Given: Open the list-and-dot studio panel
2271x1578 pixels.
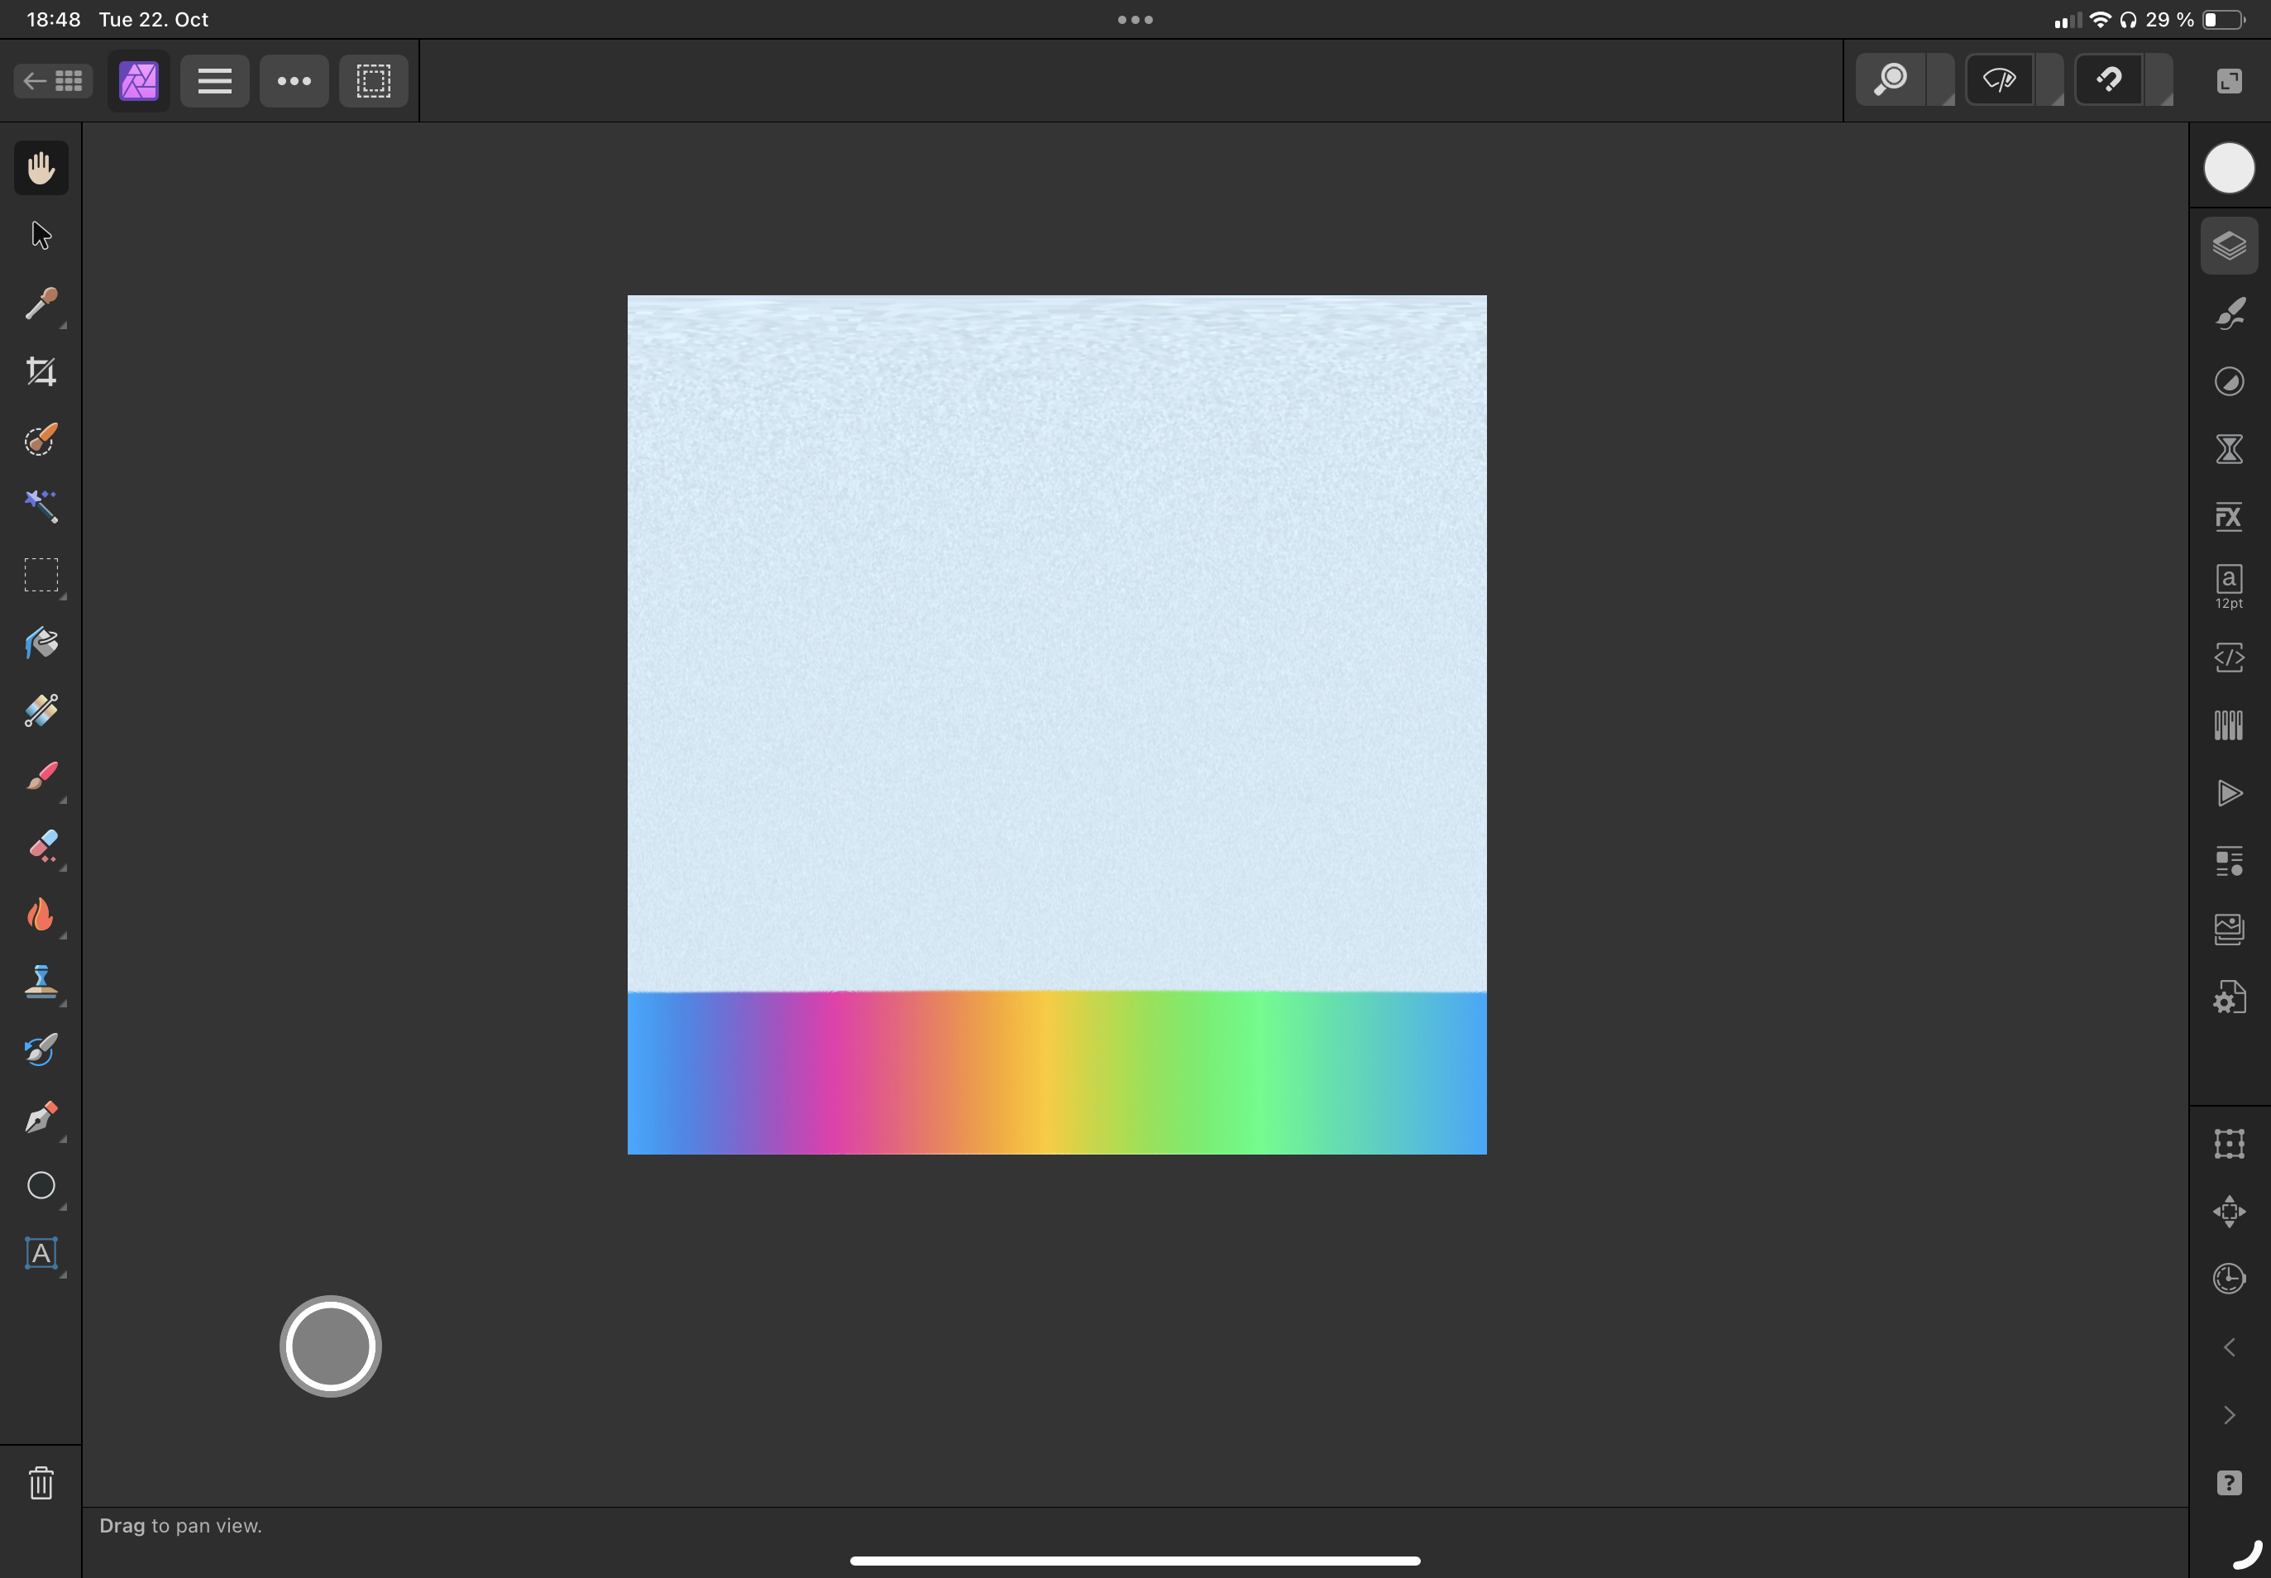Looking at the screenshot, I should tap(2229, 861).
